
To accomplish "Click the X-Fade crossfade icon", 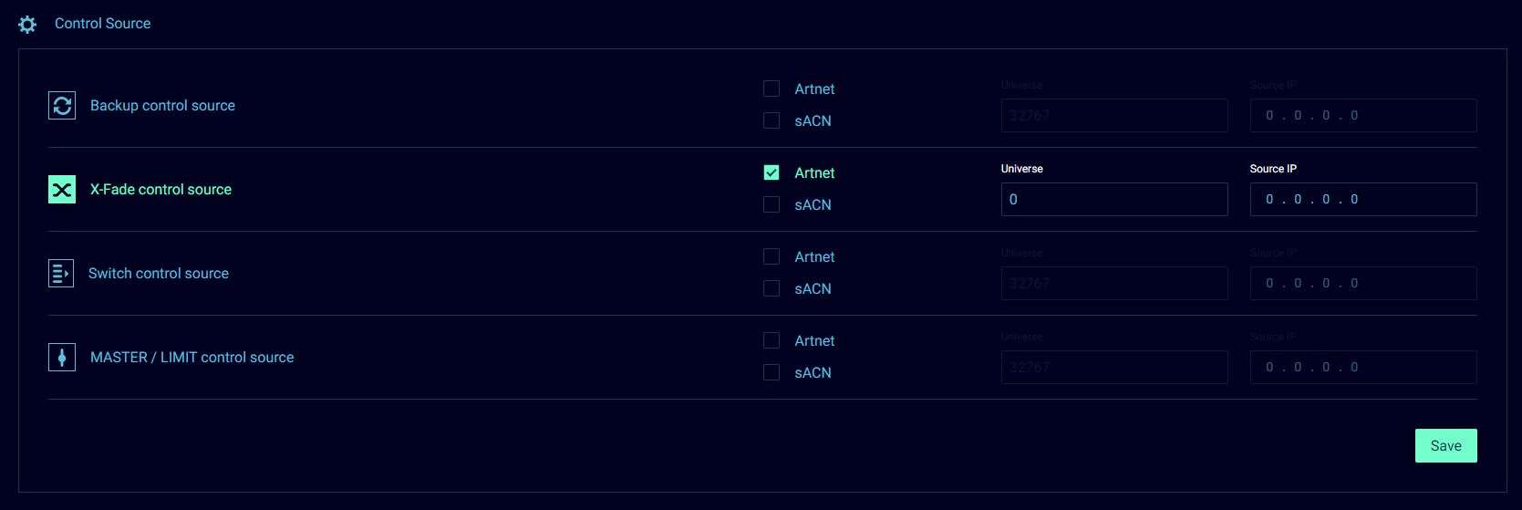I will (x=62, y=190).
